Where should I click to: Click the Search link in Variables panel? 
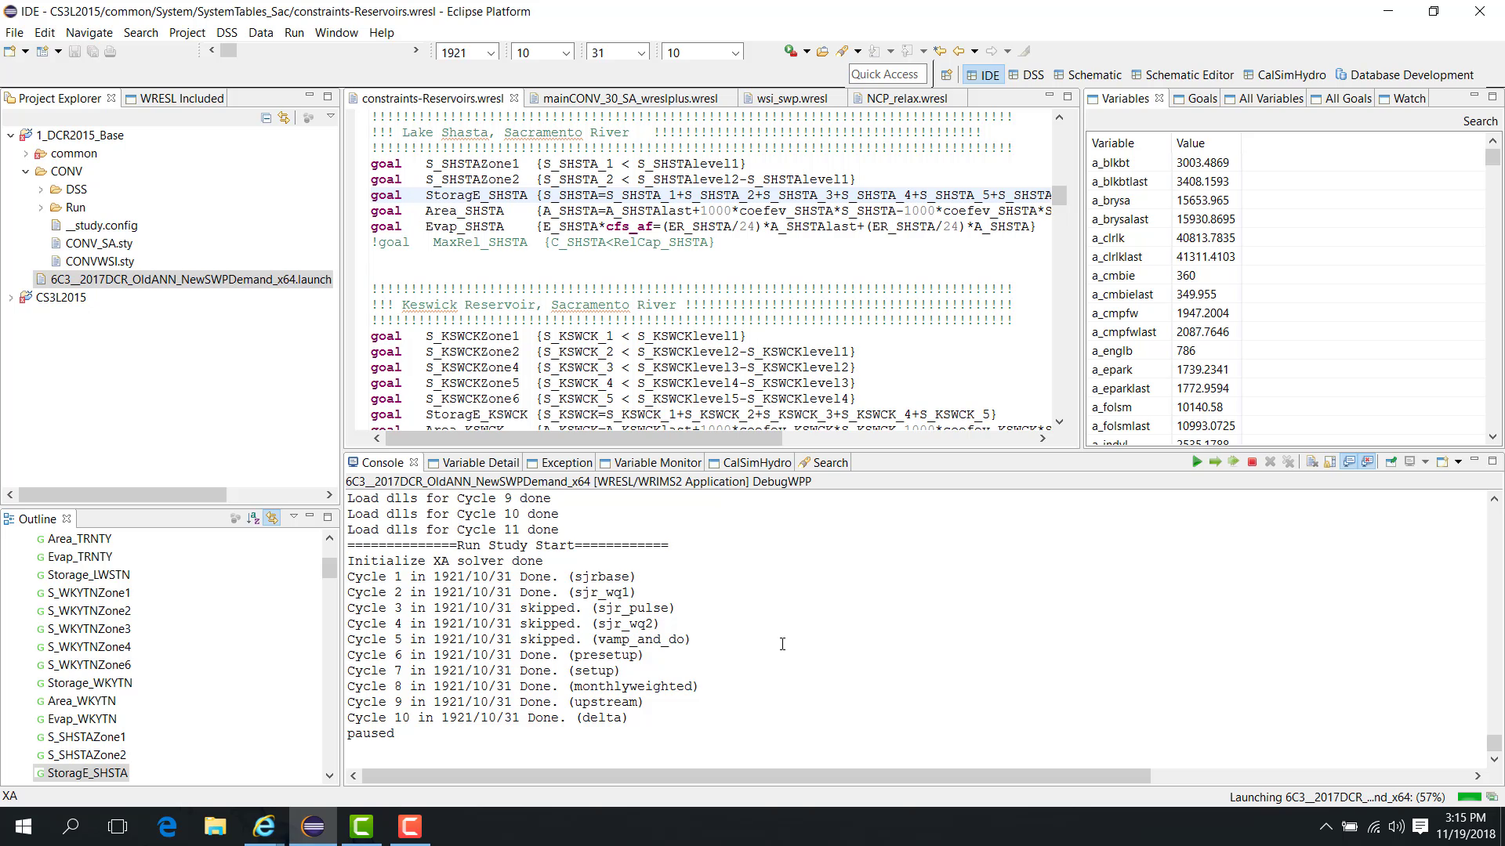[x=1480, y=121]
